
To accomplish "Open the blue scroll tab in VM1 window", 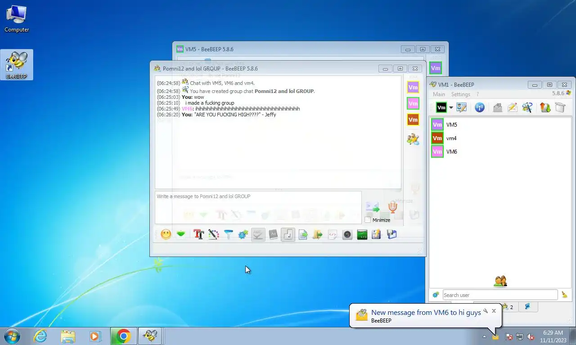I will tap(527, 307).
